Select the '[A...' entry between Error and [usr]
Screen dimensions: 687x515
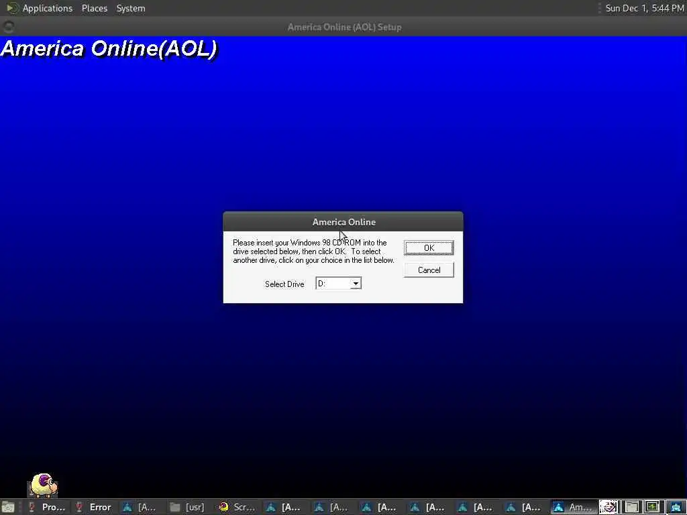141,507
